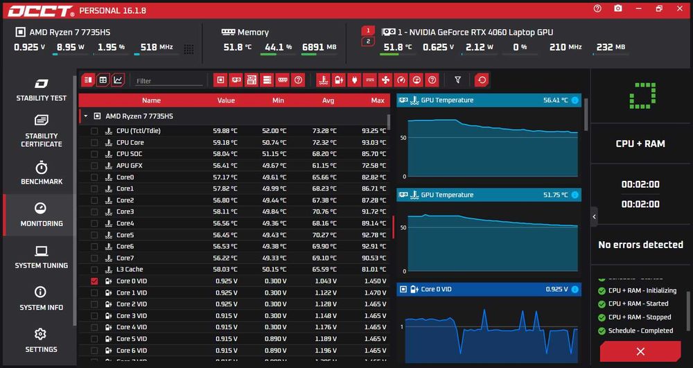Check the Core 1 VID checkbox
The image size is (693, 368).
click(94, 292)
